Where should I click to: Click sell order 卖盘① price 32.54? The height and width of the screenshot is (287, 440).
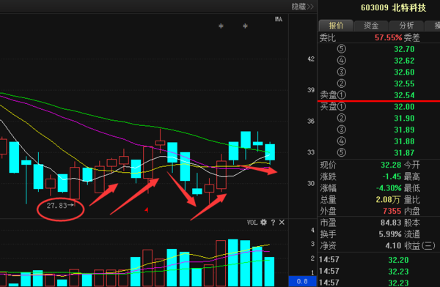(x=404, y=95)
